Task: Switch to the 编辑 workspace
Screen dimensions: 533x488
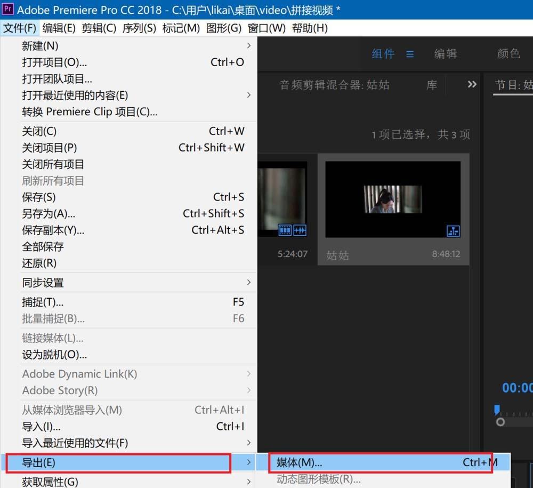Action: coord(446,54)
